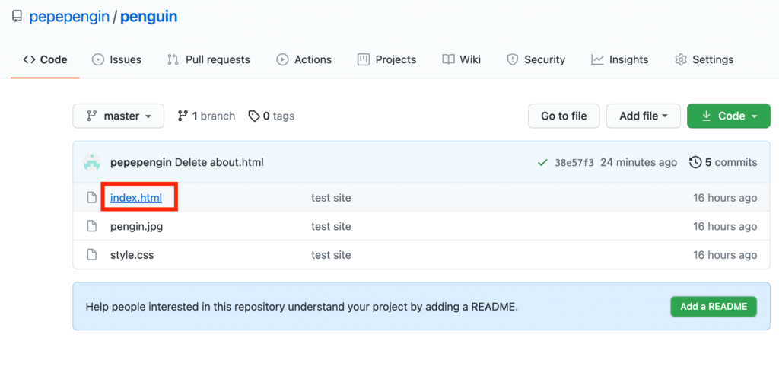Open the Insights tab
This screenshot has height=373, width=779.
click(619, 59)
